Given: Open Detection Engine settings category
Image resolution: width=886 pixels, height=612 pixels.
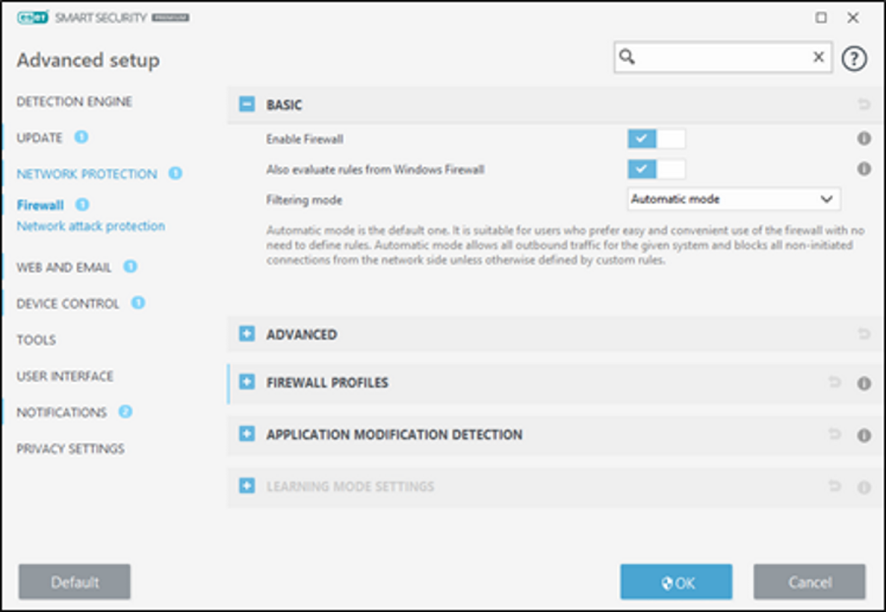Looking at the screenshot, I should tap(74, 101).
